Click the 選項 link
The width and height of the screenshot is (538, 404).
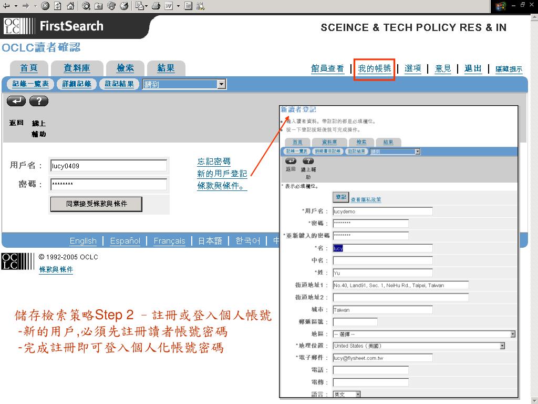coord(413,68)
